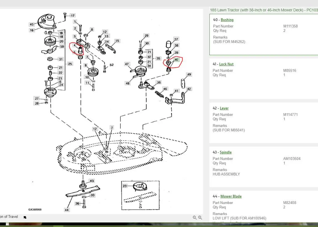Select callout 25 in the diagram

(70, 64)
